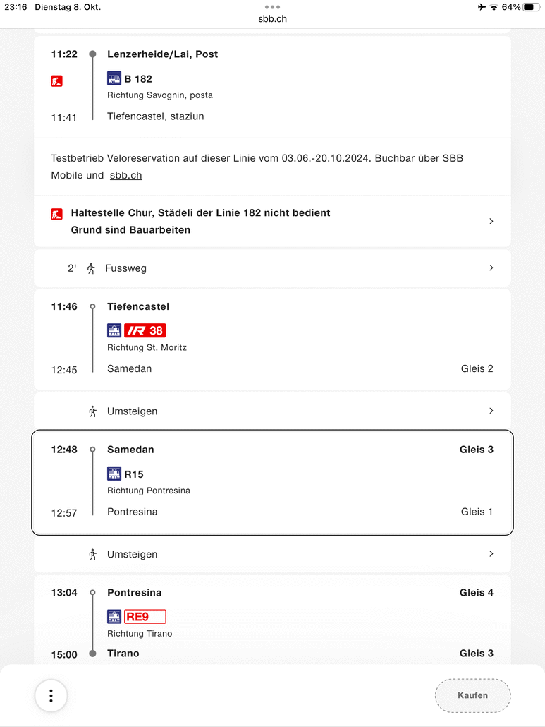This screenshot has width=545, height=727.
Task: Tap the red construction warning icon under 11:22
Action: tap(57, 80)
